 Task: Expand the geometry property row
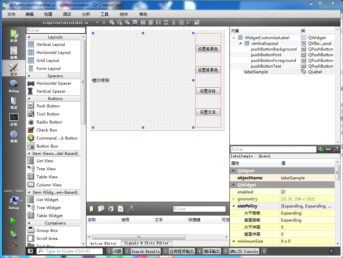233,199
